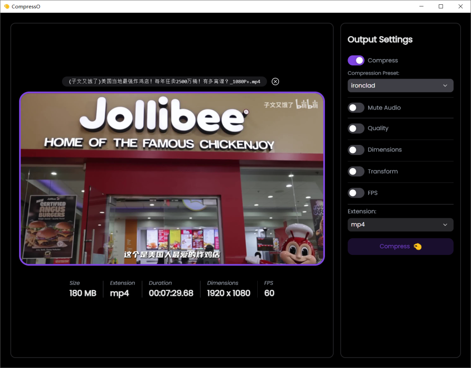Enable the Mute Audio switch
Viewport: 471px width, 368px height.
[356, 108]
